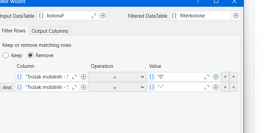Image resolution: width=266 pixels, height=133 pixels.
Task: Click plus icon beside second row Column field
Action: (83, 87)
